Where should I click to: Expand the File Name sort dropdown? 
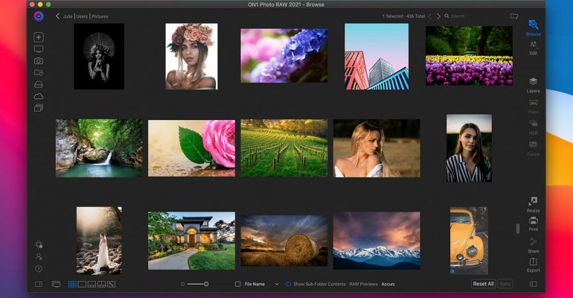coord(276,284)
